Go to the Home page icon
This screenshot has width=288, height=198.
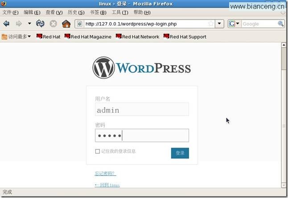pyautogui.click(x=66, y=24)
